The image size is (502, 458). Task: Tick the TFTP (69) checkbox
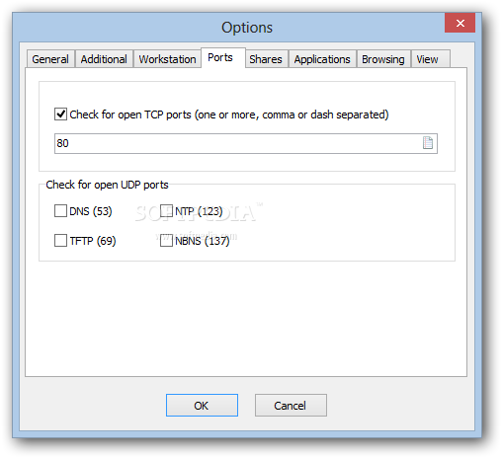pyautogui.click(x=60, y=241)
